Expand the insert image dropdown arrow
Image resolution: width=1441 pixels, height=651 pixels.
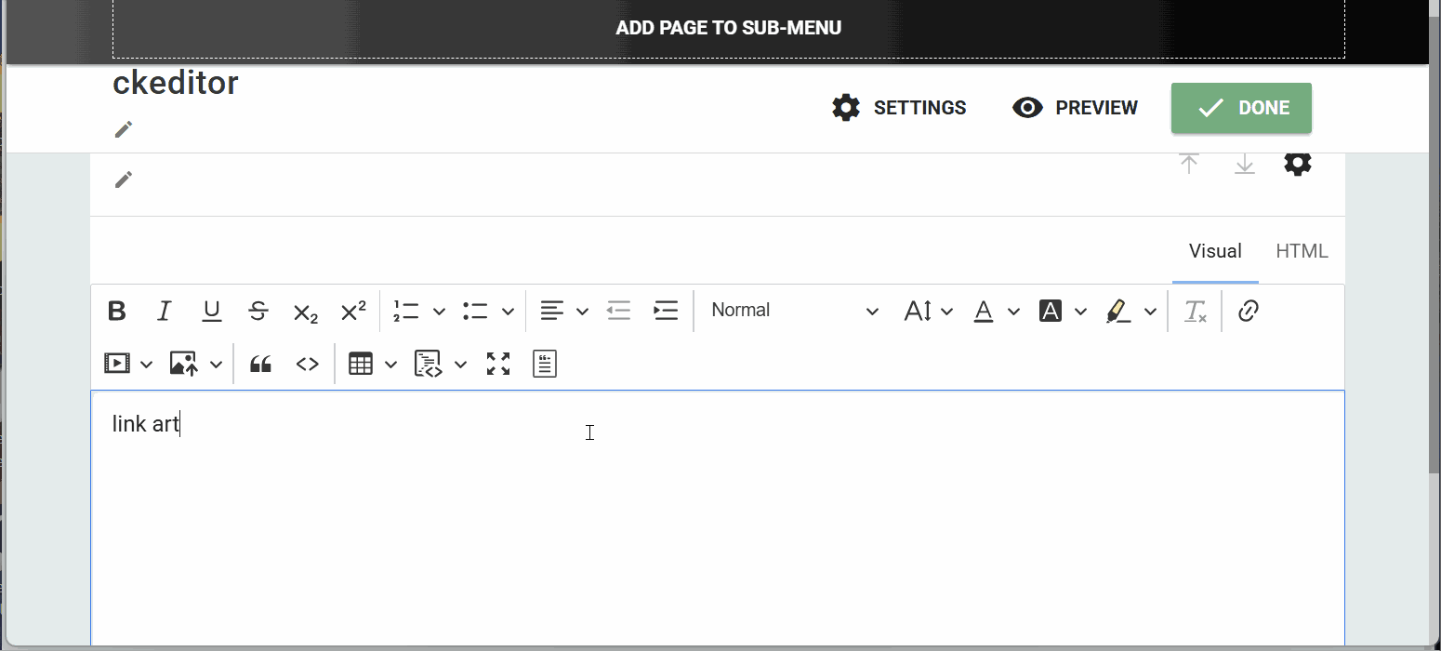(216, 364)
